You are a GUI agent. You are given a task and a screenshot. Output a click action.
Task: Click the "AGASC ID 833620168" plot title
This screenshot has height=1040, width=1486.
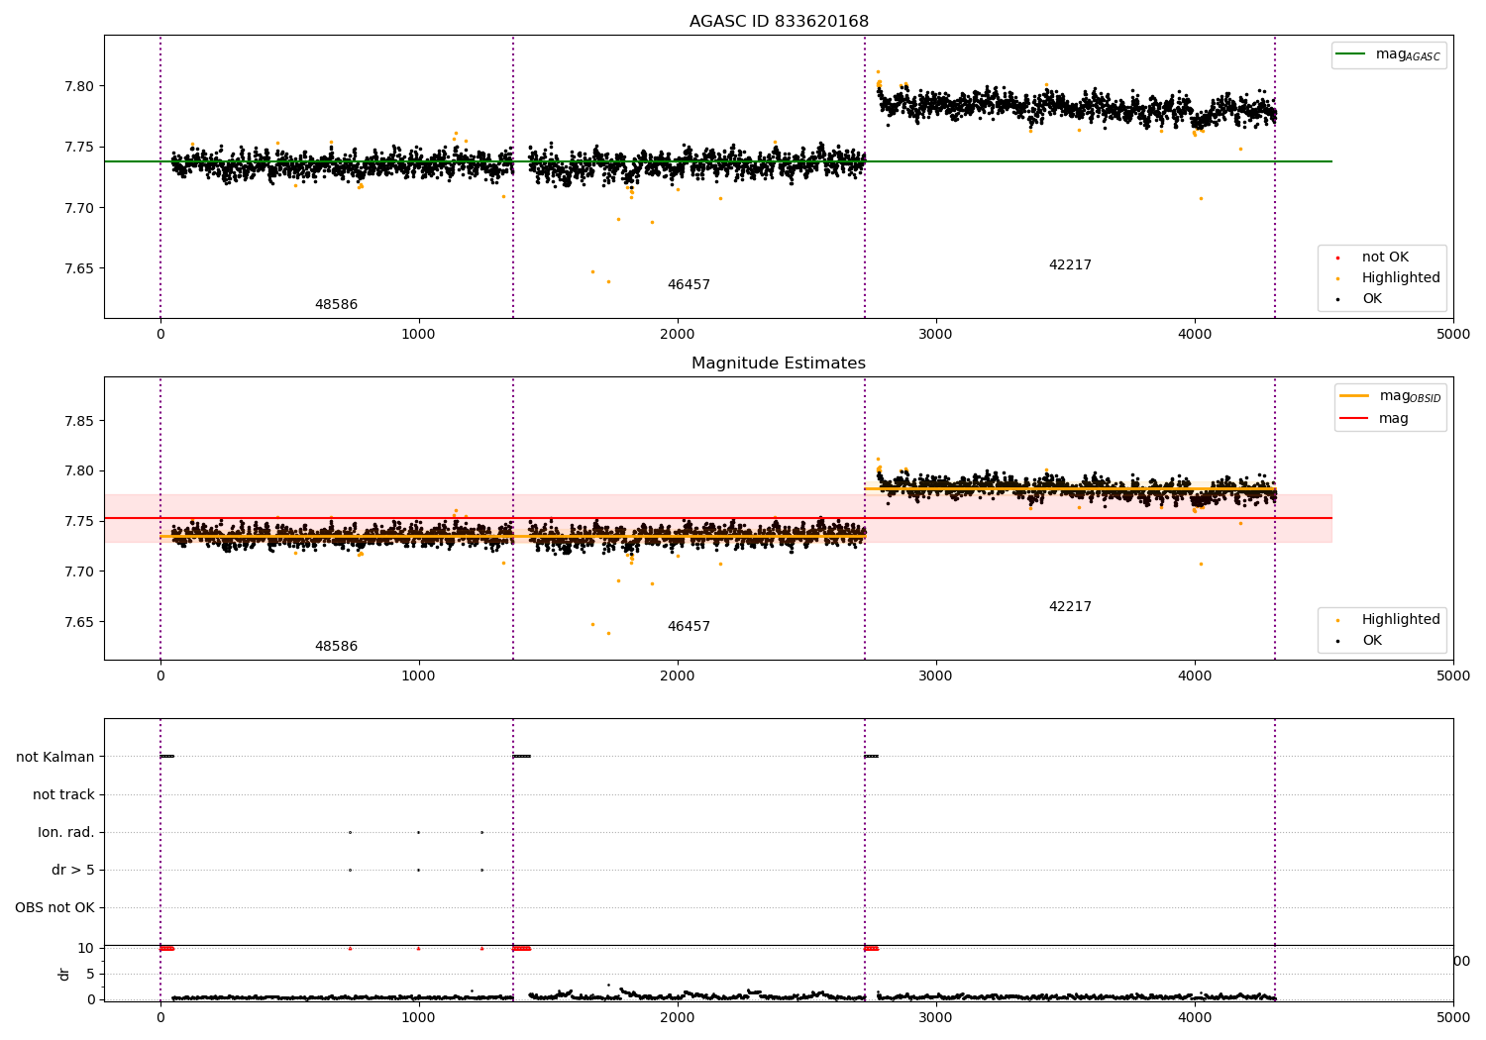[779, 22]
